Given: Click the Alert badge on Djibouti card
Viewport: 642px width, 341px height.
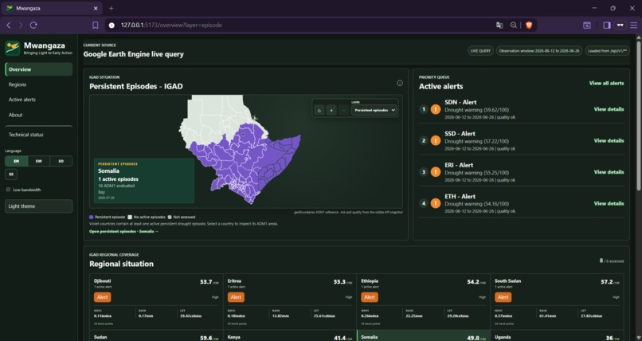Looking at the screenshot, I should [103, 297].
